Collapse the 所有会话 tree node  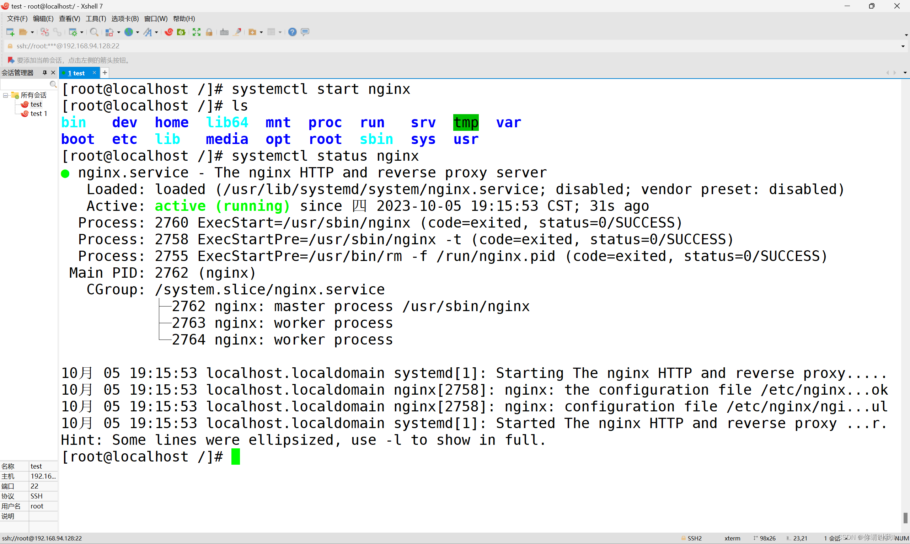tap(5, 95)
